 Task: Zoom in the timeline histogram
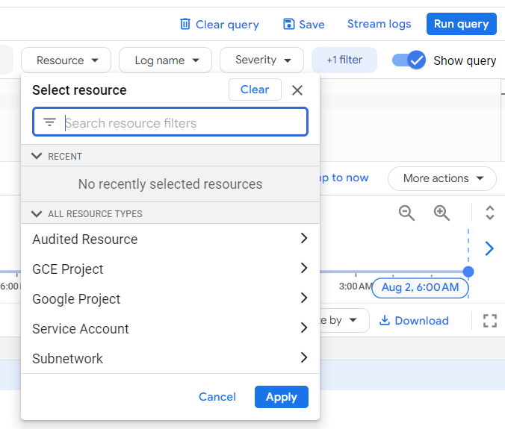click(x=442, y=213)
